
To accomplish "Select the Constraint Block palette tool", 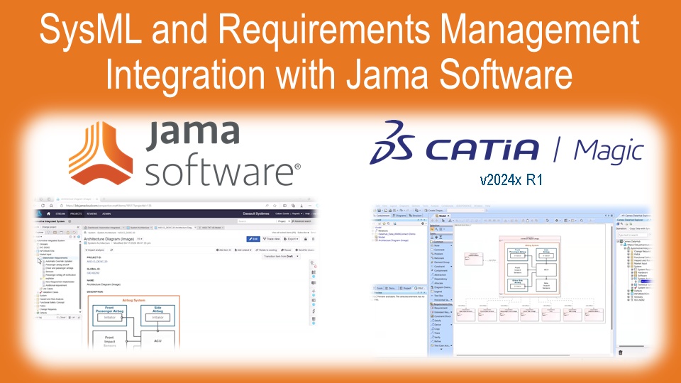I will coord(441,316).
